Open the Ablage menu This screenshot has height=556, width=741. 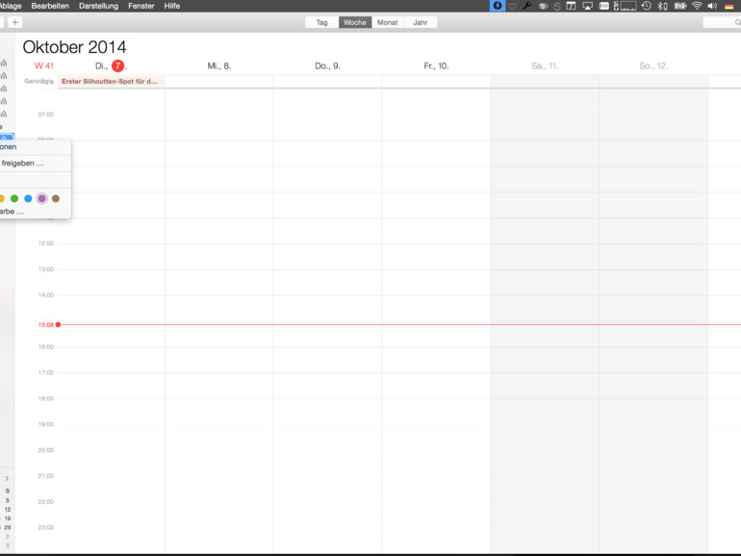[11, 6]
